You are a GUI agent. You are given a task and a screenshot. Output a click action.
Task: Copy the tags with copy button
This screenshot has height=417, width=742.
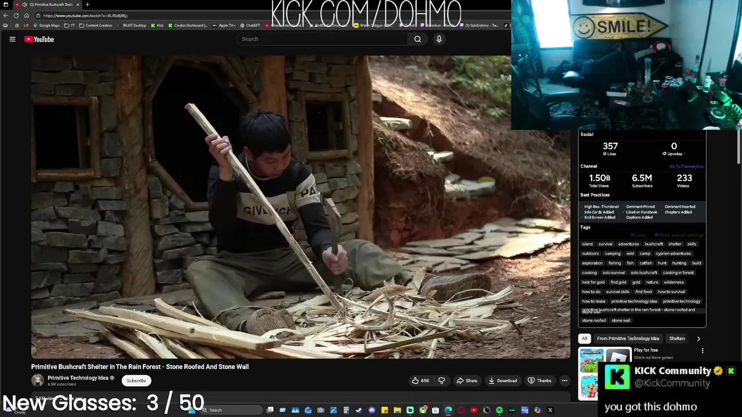(638, 235)
